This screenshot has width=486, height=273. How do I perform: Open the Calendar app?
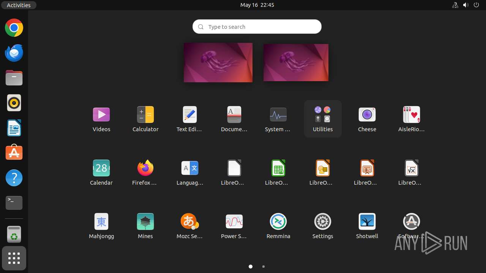[x=101, y=172]
